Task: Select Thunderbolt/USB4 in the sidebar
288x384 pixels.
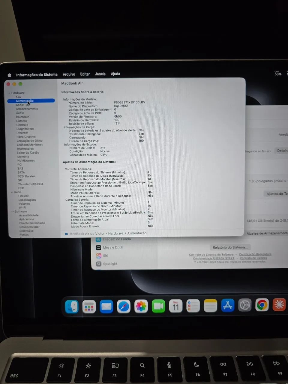Action: [31, 184]
